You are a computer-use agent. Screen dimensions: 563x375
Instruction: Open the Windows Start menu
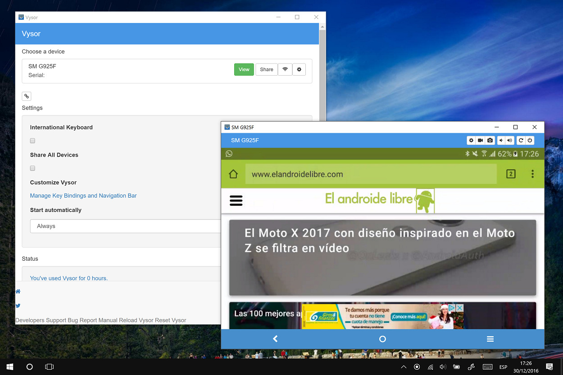9,367
